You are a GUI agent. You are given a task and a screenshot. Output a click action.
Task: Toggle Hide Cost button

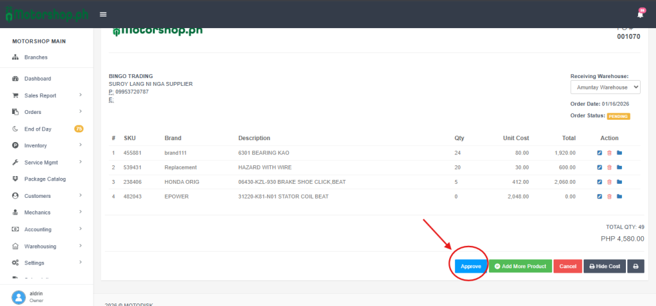[604, 266]
